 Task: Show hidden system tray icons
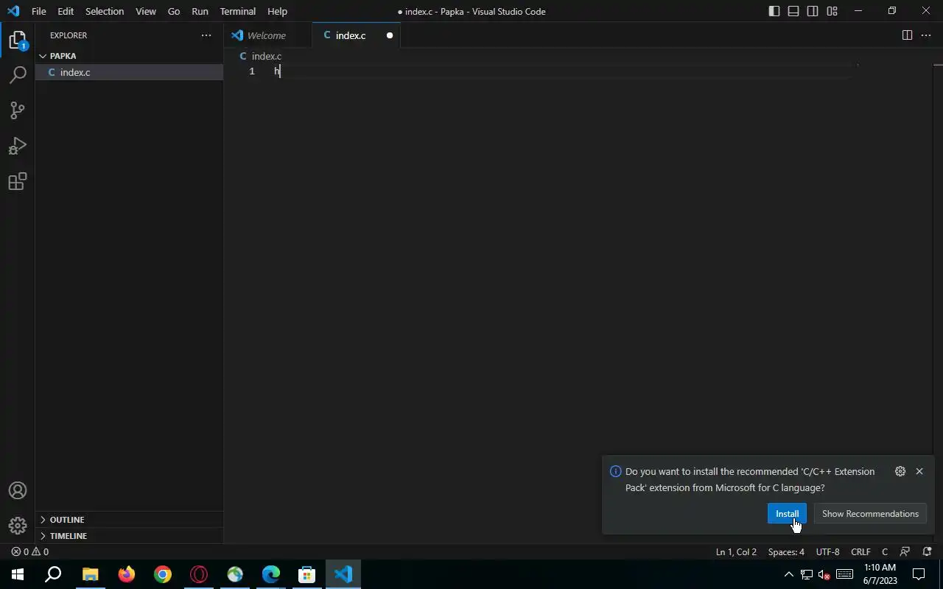[x=788, y=574]
